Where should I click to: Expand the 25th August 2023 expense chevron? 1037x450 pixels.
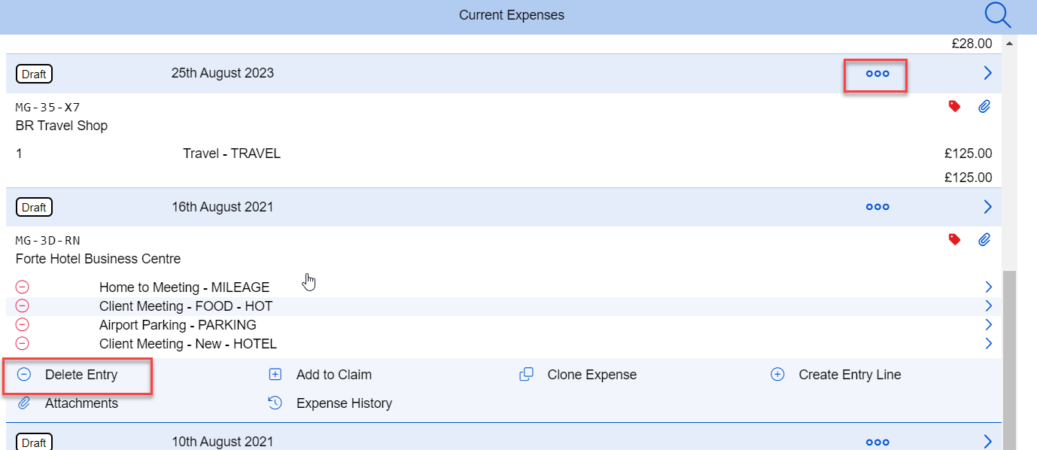pos(988,73)
